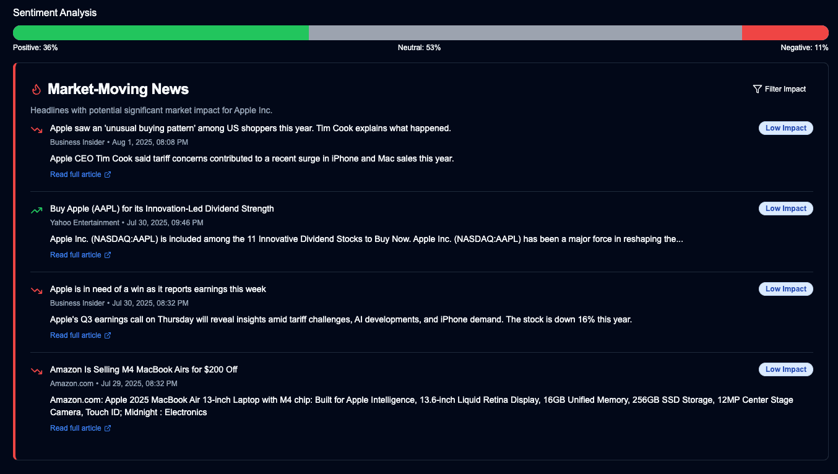Click the red downward trend arrow on the first headline
Image resolution: width=838 pixels, height=474 pixels.
click(x=36, y=129)
